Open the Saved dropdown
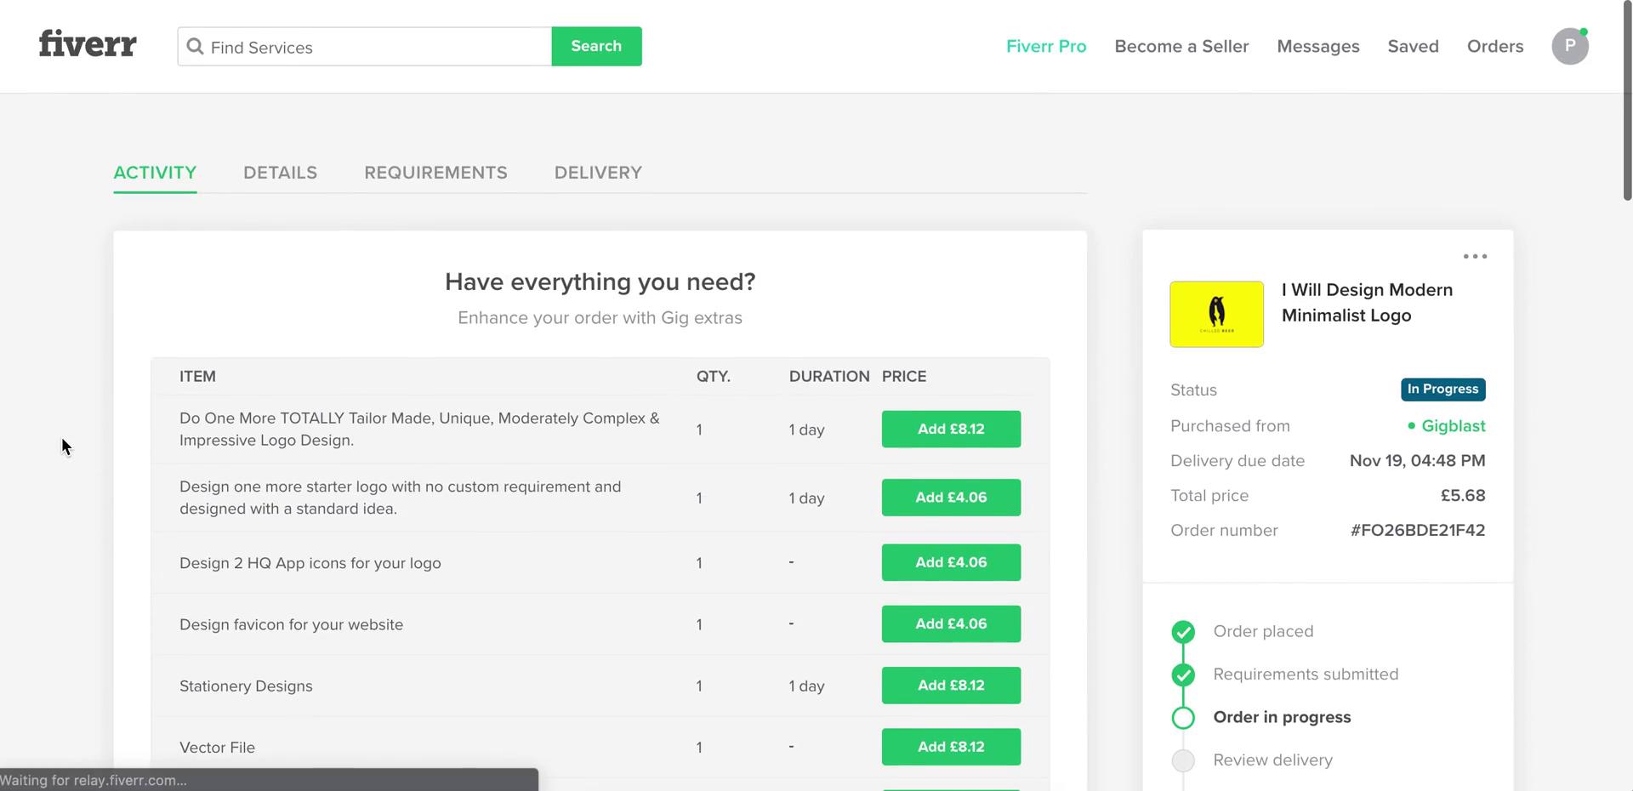The image size is (1633, 791). (1413, 46)
